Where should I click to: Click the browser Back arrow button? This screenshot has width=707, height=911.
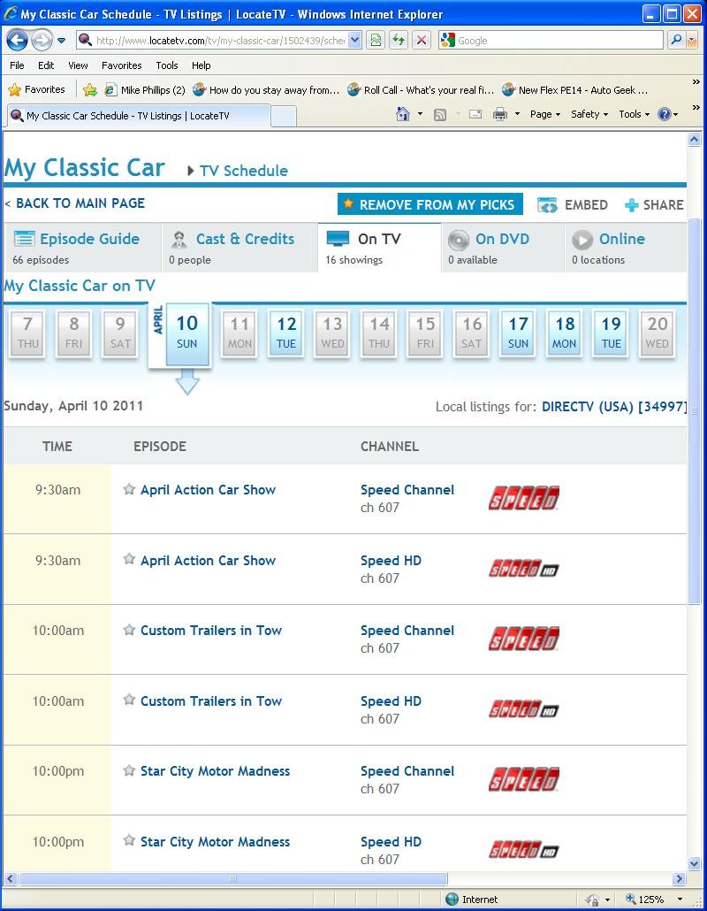[x=17, y=40]
